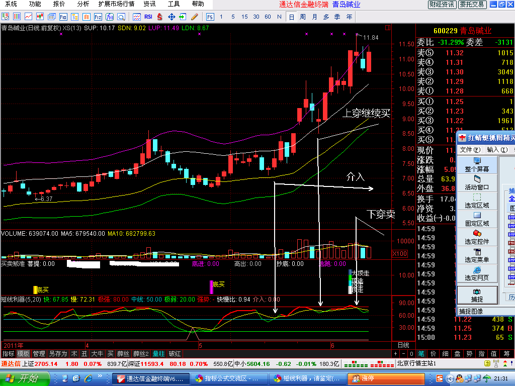The height and width of the screenshot is (386, 515).
Task: Switch to 15-minute period
Action: point(244,17)
